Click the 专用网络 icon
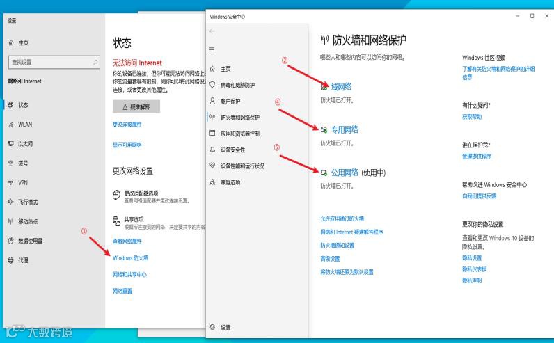554x343 pixels. click(x=324, y=129)
